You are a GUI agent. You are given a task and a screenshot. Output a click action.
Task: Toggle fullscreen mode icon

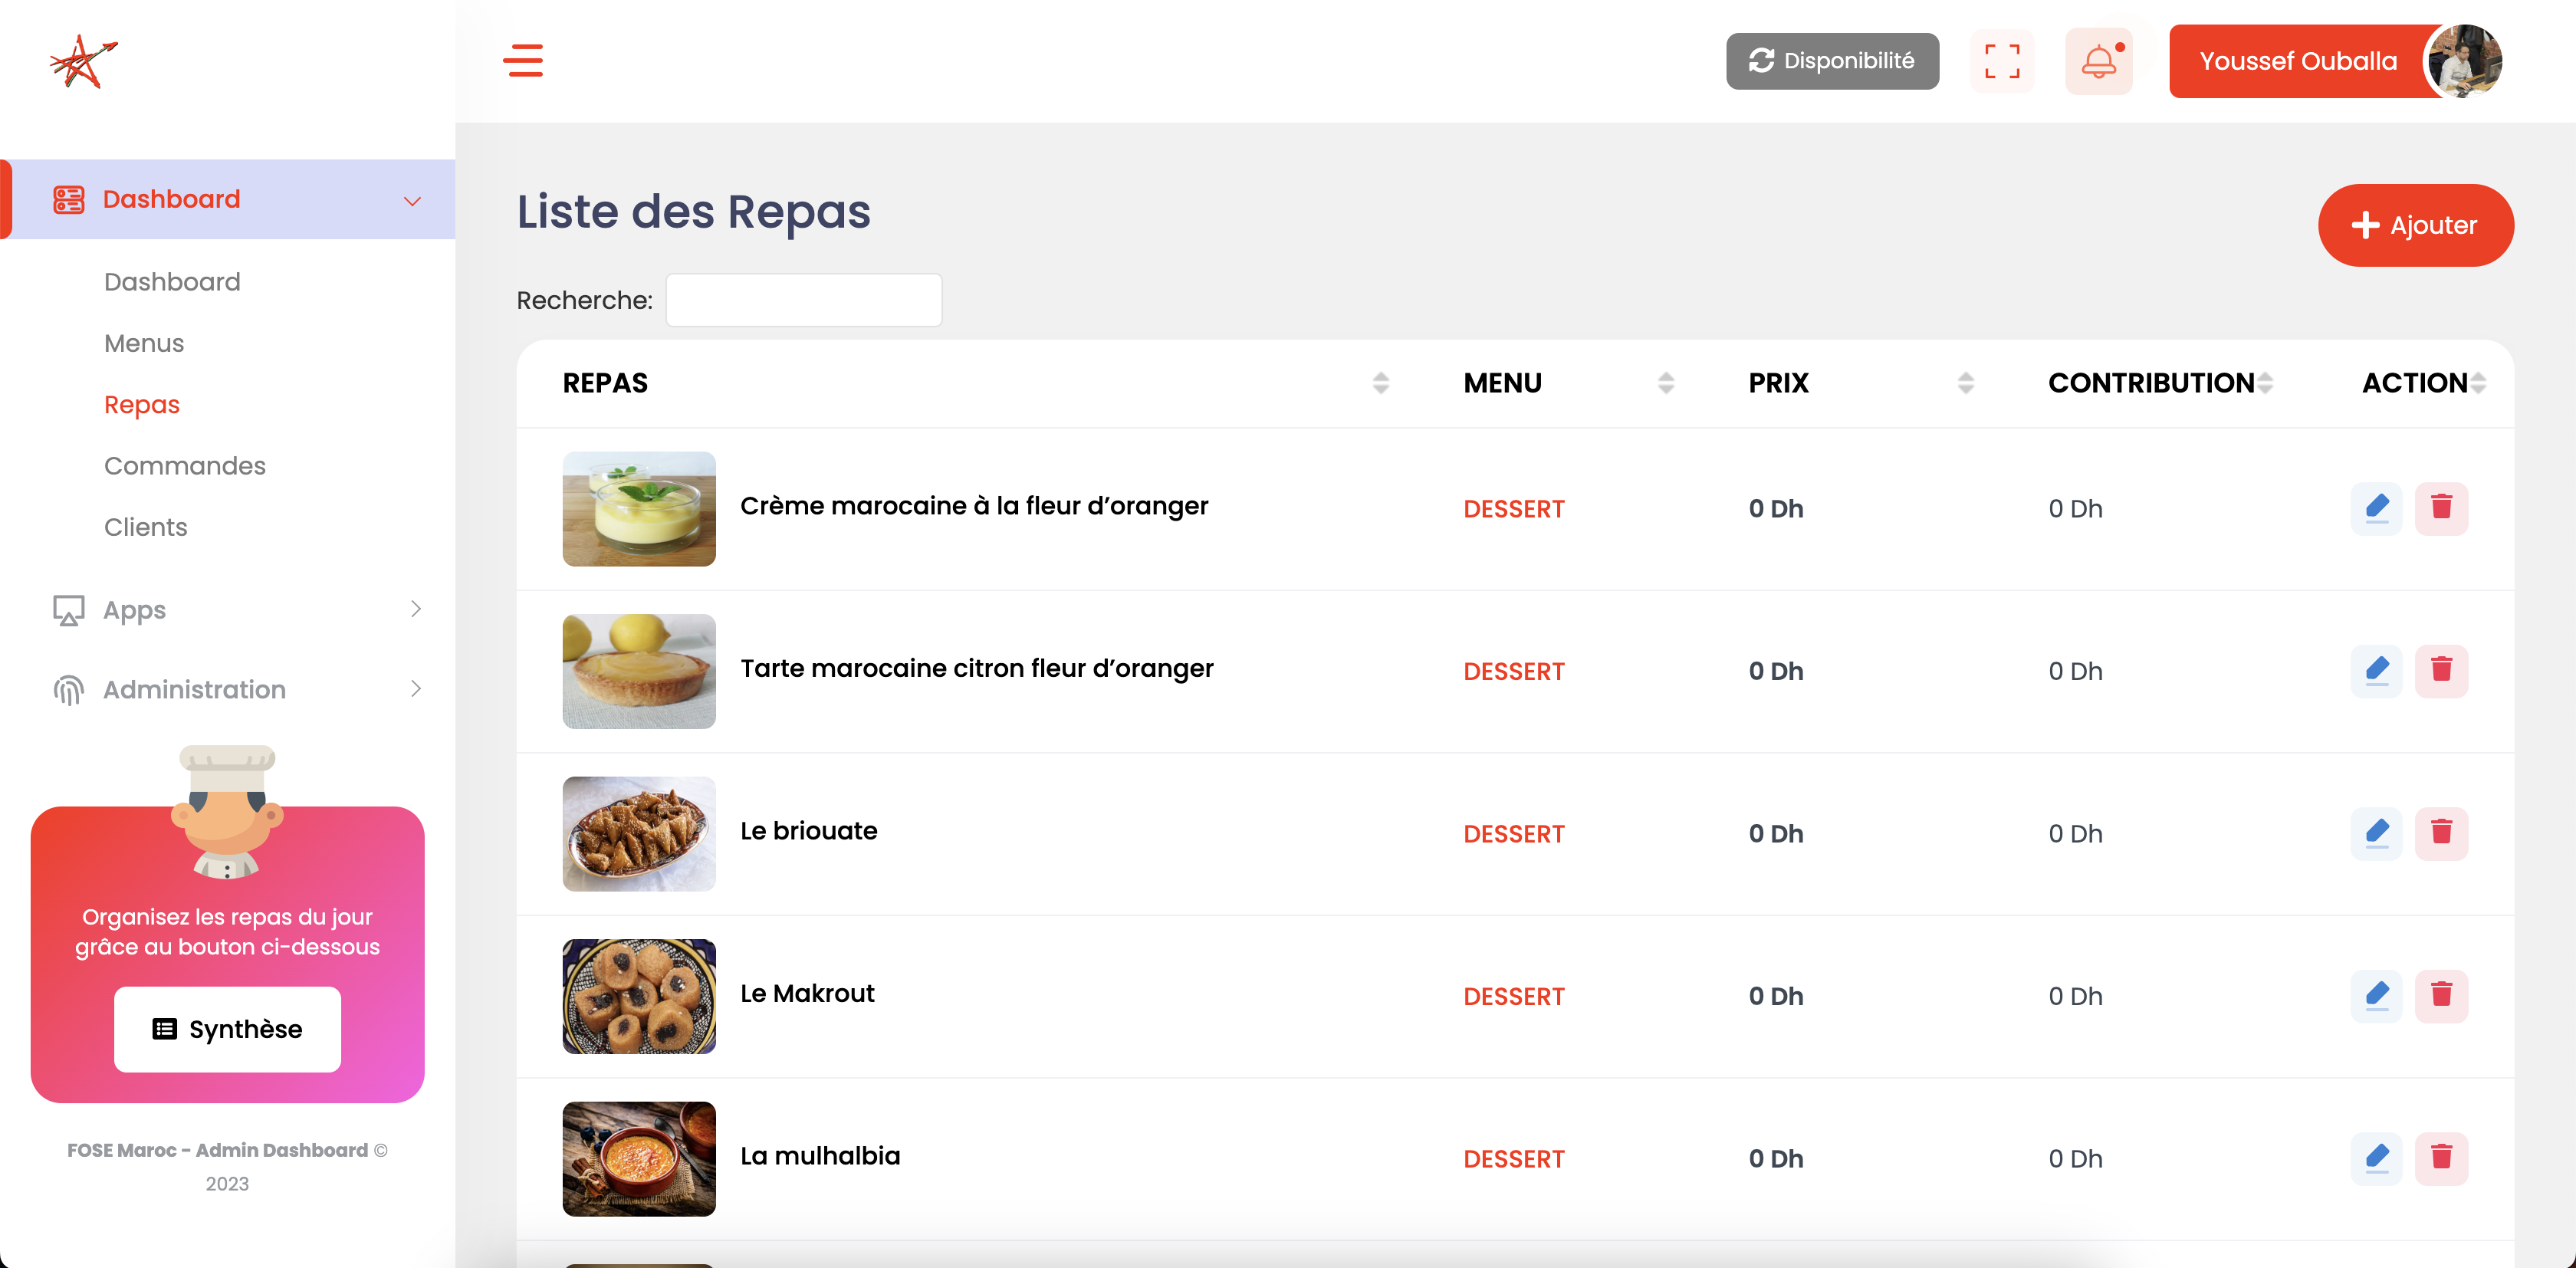coord(2002,61)
